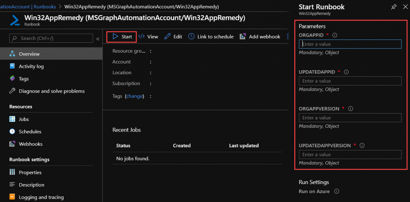Click the Run on Azure label
410x202 pixels.
coord(314,191)
